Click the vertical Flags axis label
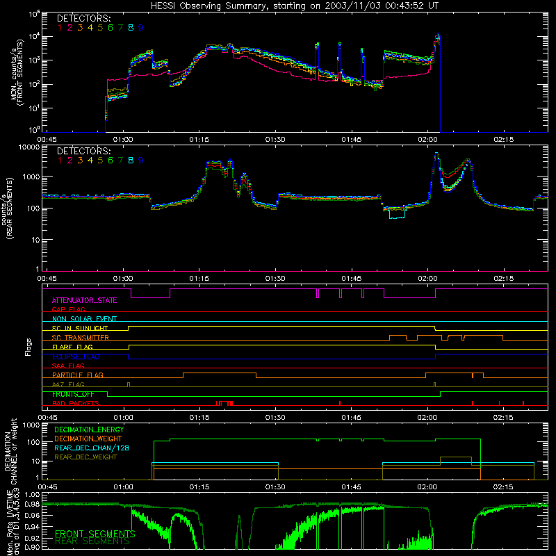Viewport: 556px width, 556px height. click(x=28, y=347)
